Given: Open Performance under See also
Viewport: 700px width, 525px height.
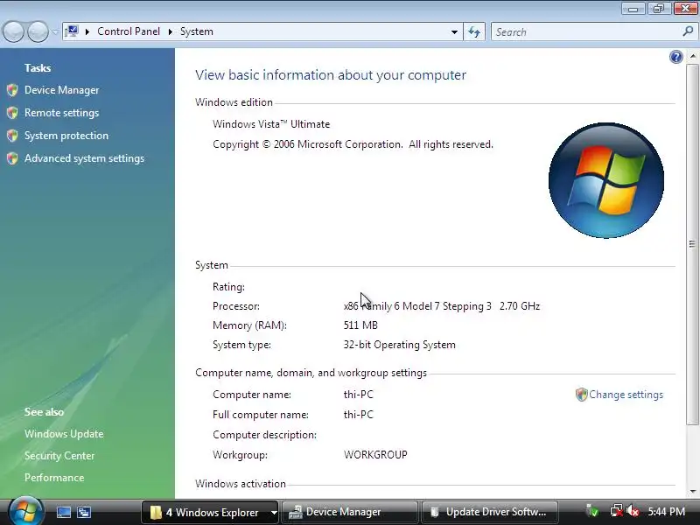Looking at the screenshot, I should coord(54,478).
